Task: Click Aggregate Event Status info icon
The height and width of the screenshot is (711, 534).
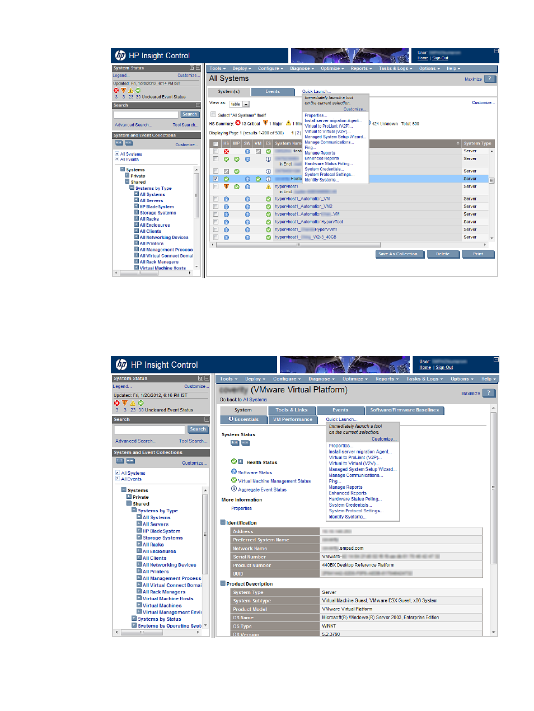Action: coord(234,489)
